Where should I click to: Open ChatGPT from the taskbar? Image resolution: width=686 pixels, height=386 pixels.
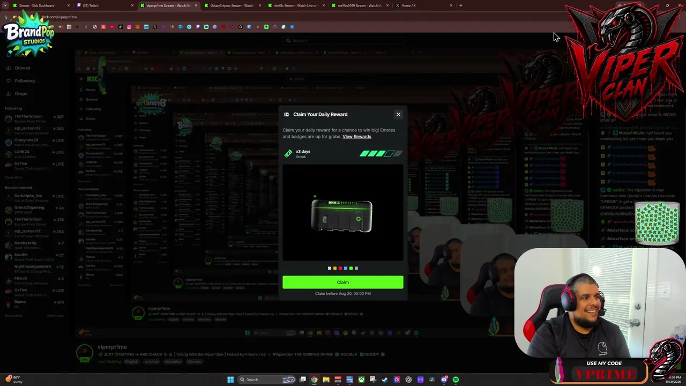[408, 380]
